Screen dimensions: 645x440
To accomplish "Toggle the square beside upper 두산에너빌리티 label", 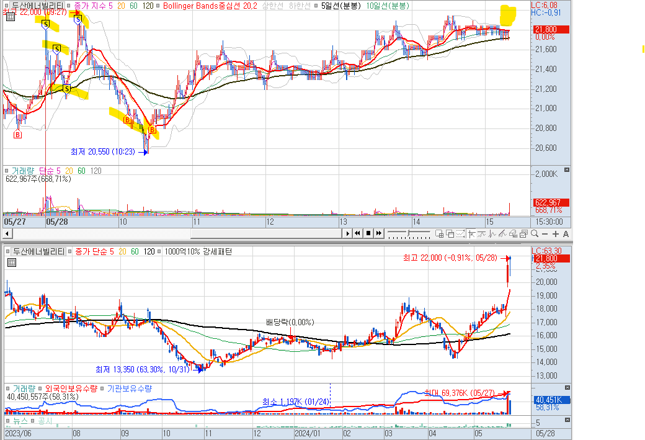I will (x=7, y=6).
